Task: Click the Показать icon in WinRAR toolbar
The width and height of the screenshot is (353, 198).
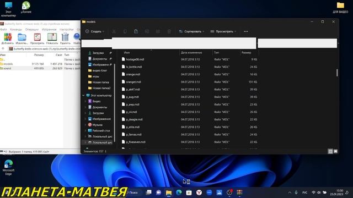Action: click(52, 38)
